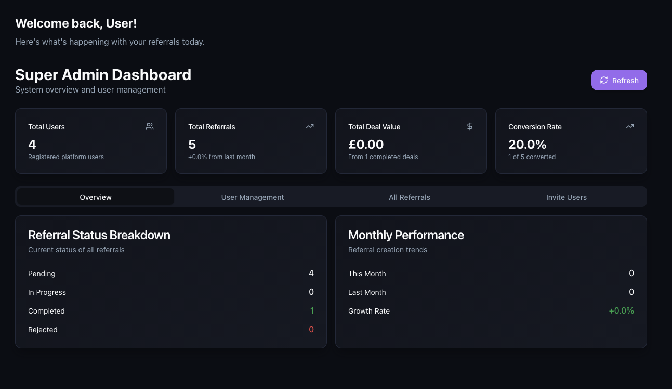Click the users icon in Total Users card
This screenshot has height=389, width=672.
(150, 126)
